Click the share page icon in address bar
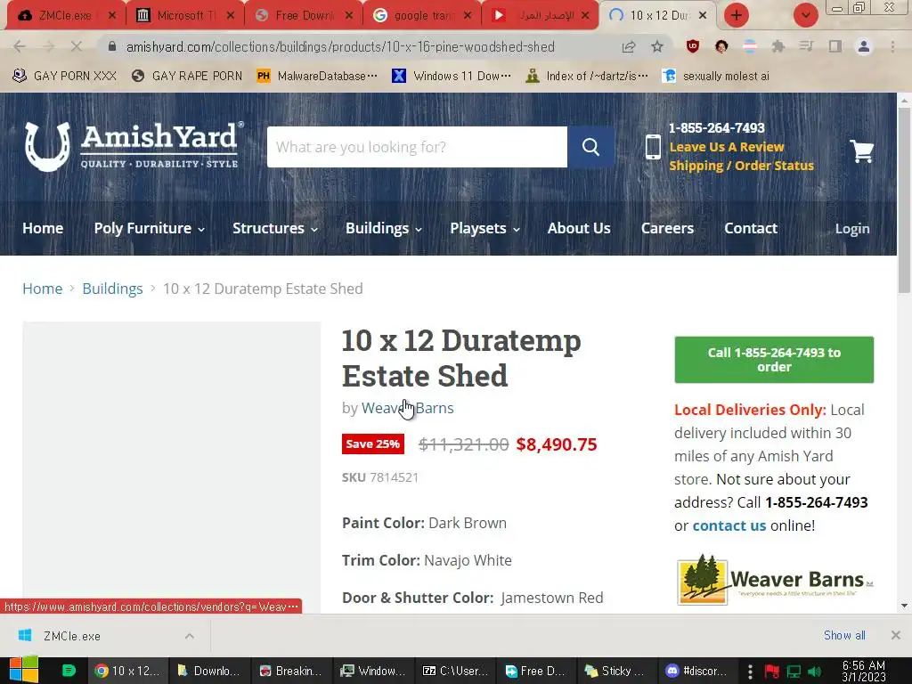The width and height of the screenshot is (912, 684). [629, 46]
